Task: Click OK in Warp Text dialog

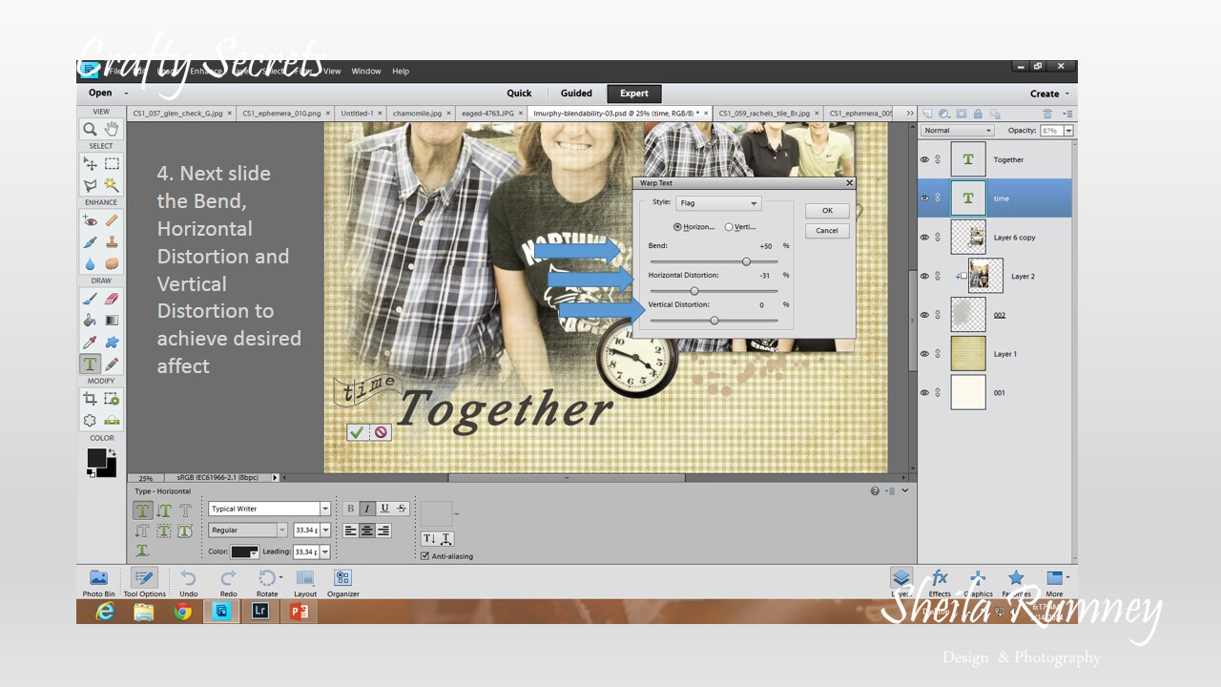Action: coord(827,211)
